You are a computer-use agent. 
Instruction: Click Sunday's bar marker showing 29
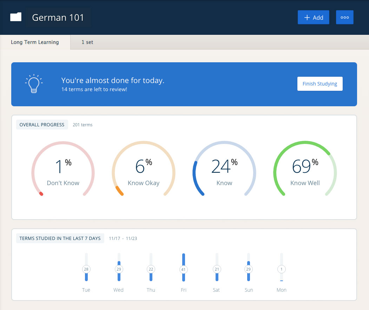249,269
